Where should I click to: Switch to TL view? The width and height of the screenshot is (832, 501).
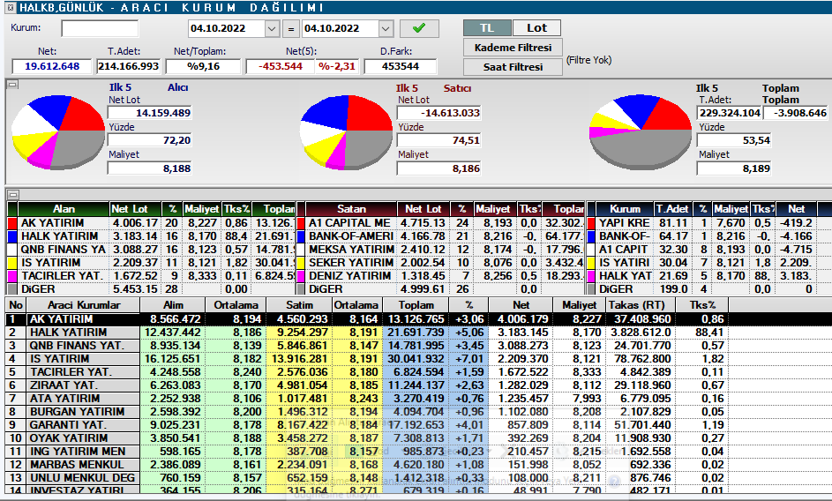pos(487,28)
